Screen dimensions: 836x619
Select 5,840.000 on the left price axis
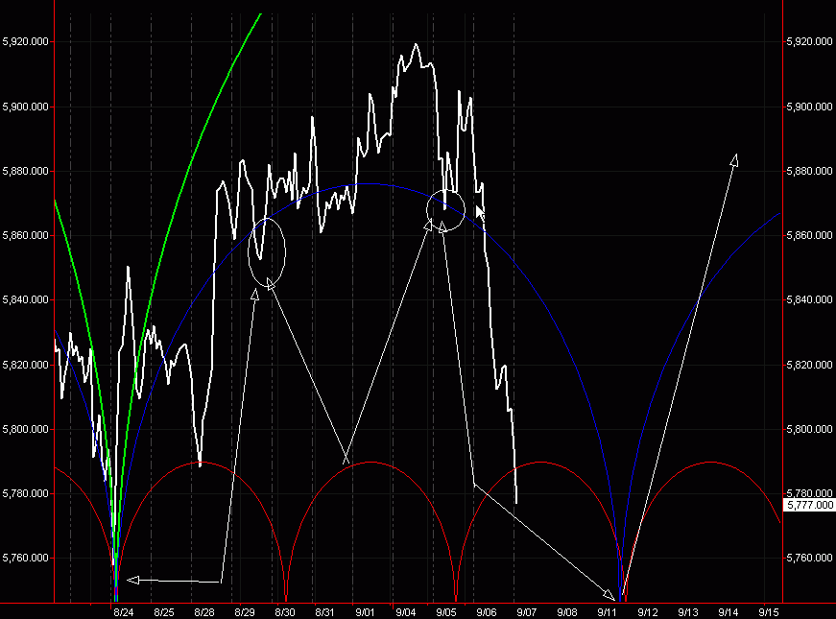point(25,299)
